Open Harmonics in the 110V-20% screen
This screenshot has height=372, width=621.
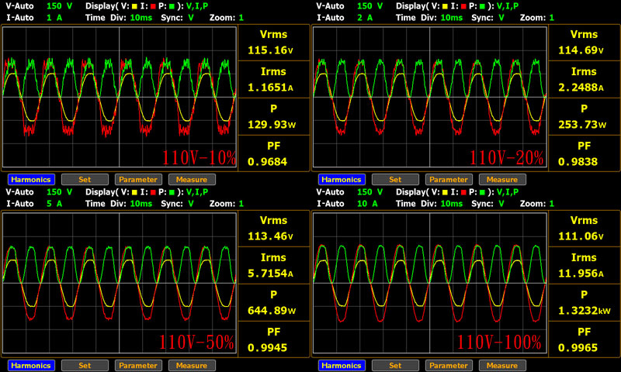pyautogui.click(x=342, y=180)
